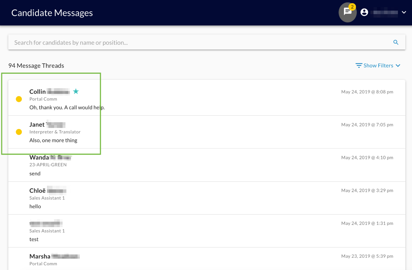Click "Portal Comm" under Collin's name

43,99
